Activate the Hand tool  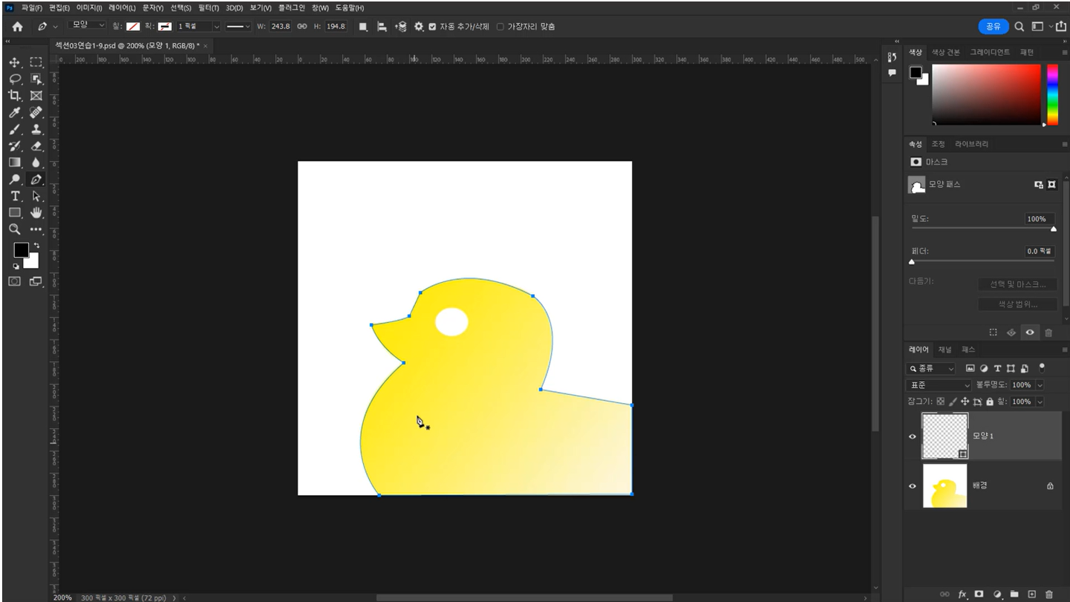(36, 213)
